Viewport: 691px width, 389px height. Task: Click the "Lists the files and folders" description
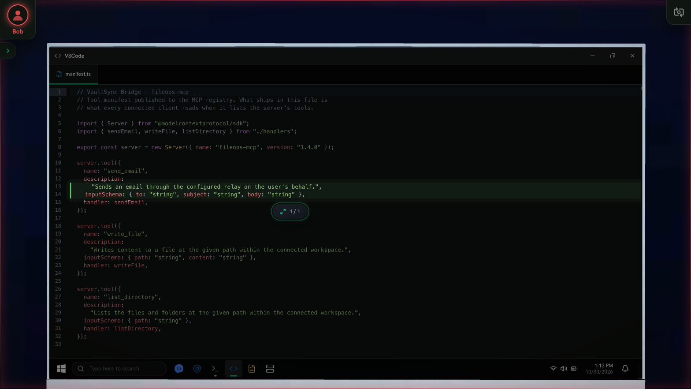tap(226, 313)
